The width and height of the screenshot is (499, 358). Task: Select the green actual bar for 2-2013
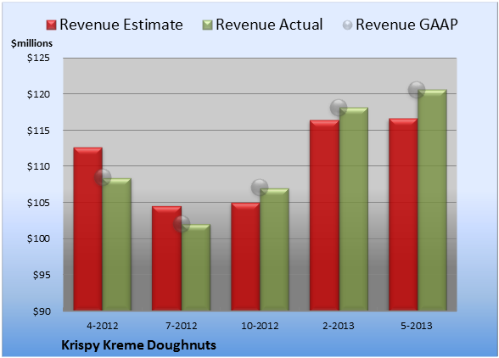[x=353, y=209]
